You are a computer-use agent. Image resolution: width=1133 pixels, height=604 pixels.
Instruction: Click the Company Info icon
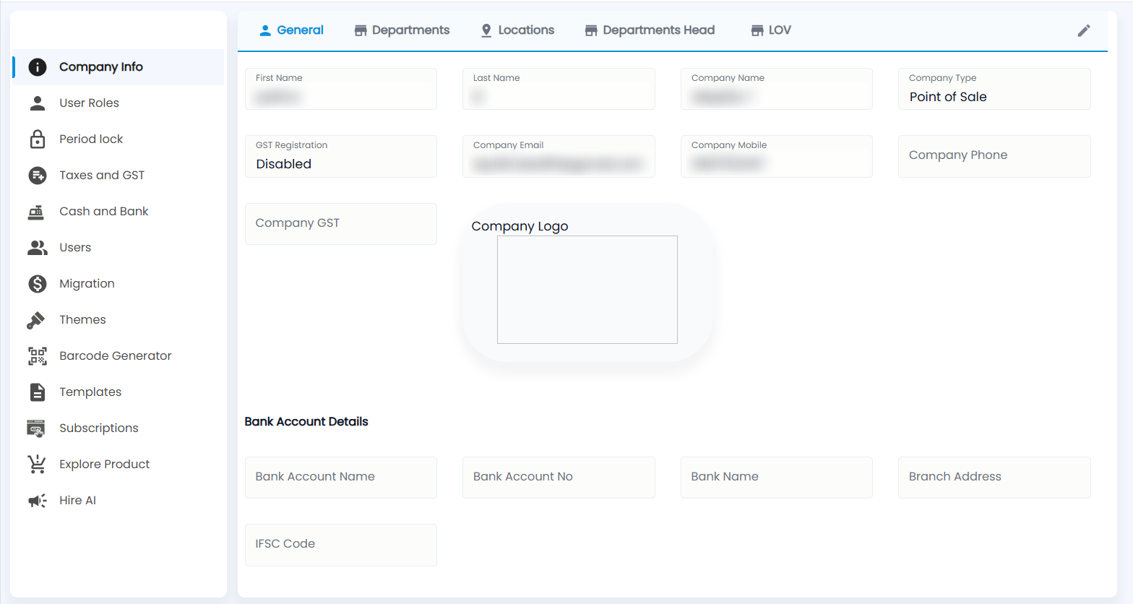[38, 67]
